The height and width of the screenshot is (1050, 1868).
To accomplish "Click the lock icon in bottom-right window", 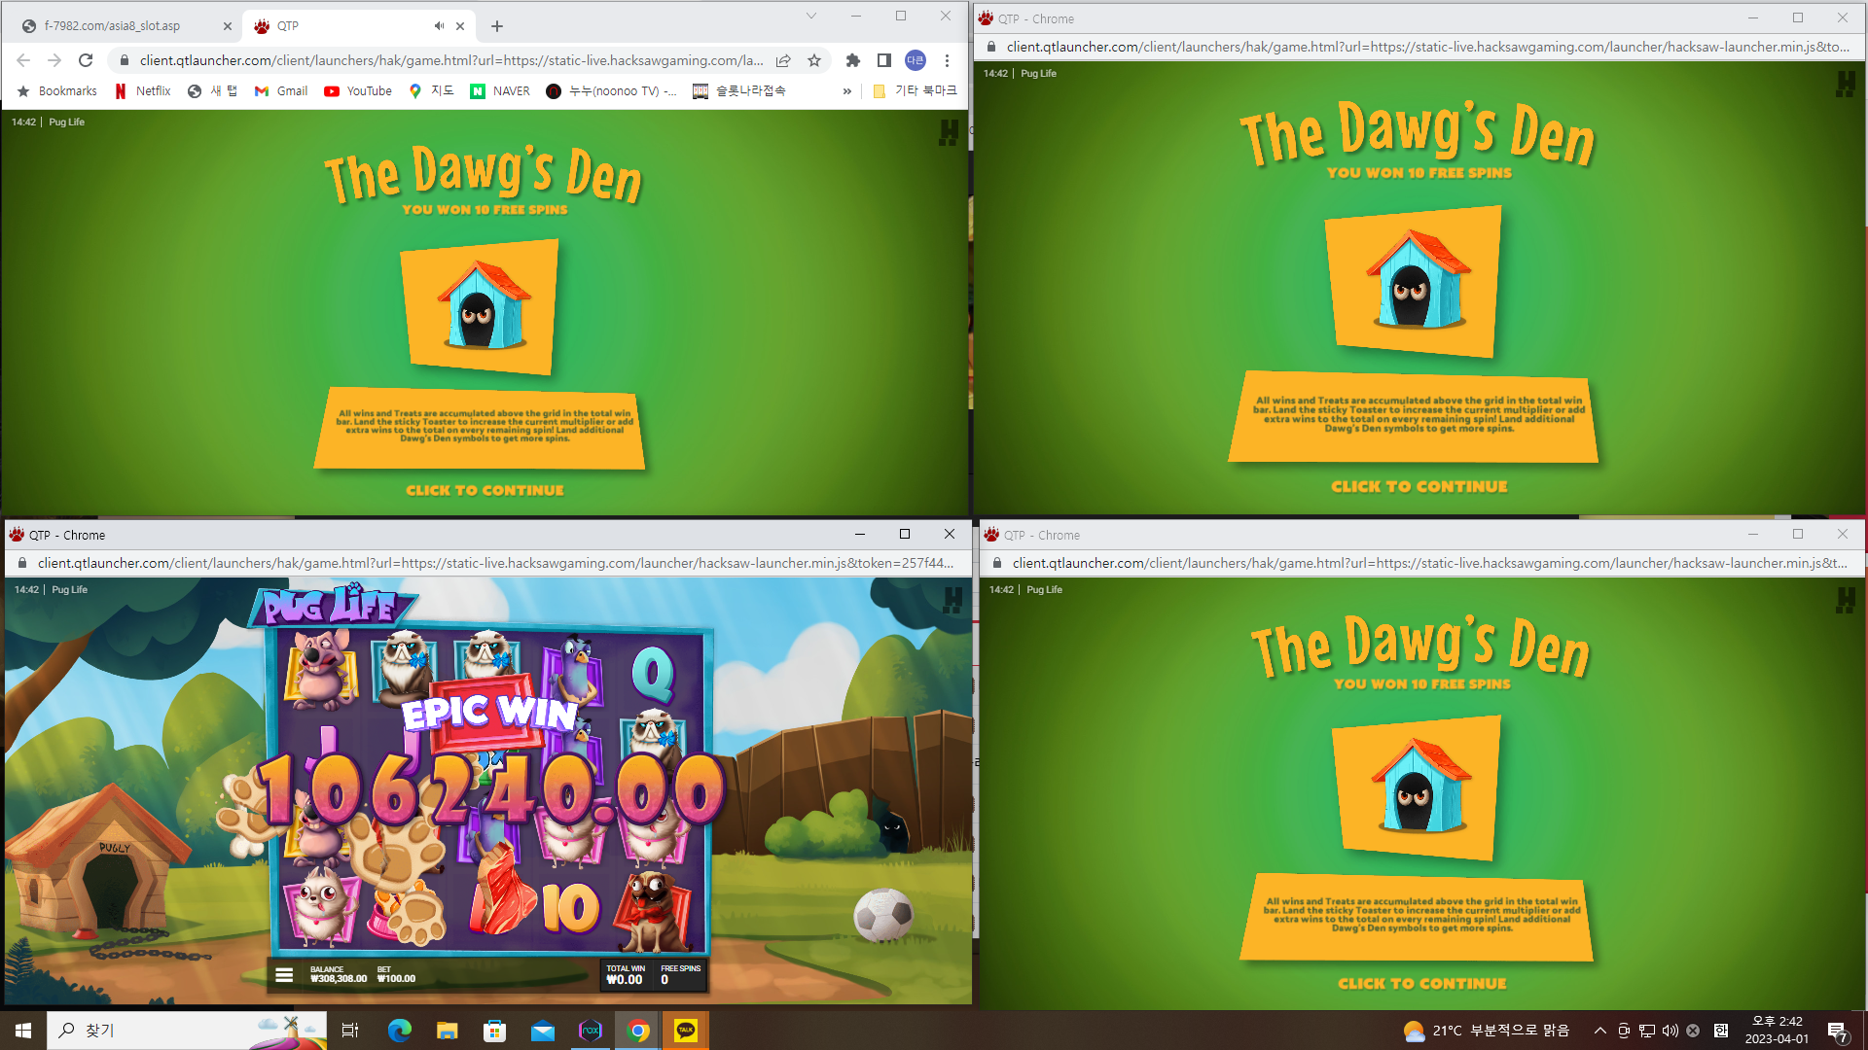I will point(997,563).
